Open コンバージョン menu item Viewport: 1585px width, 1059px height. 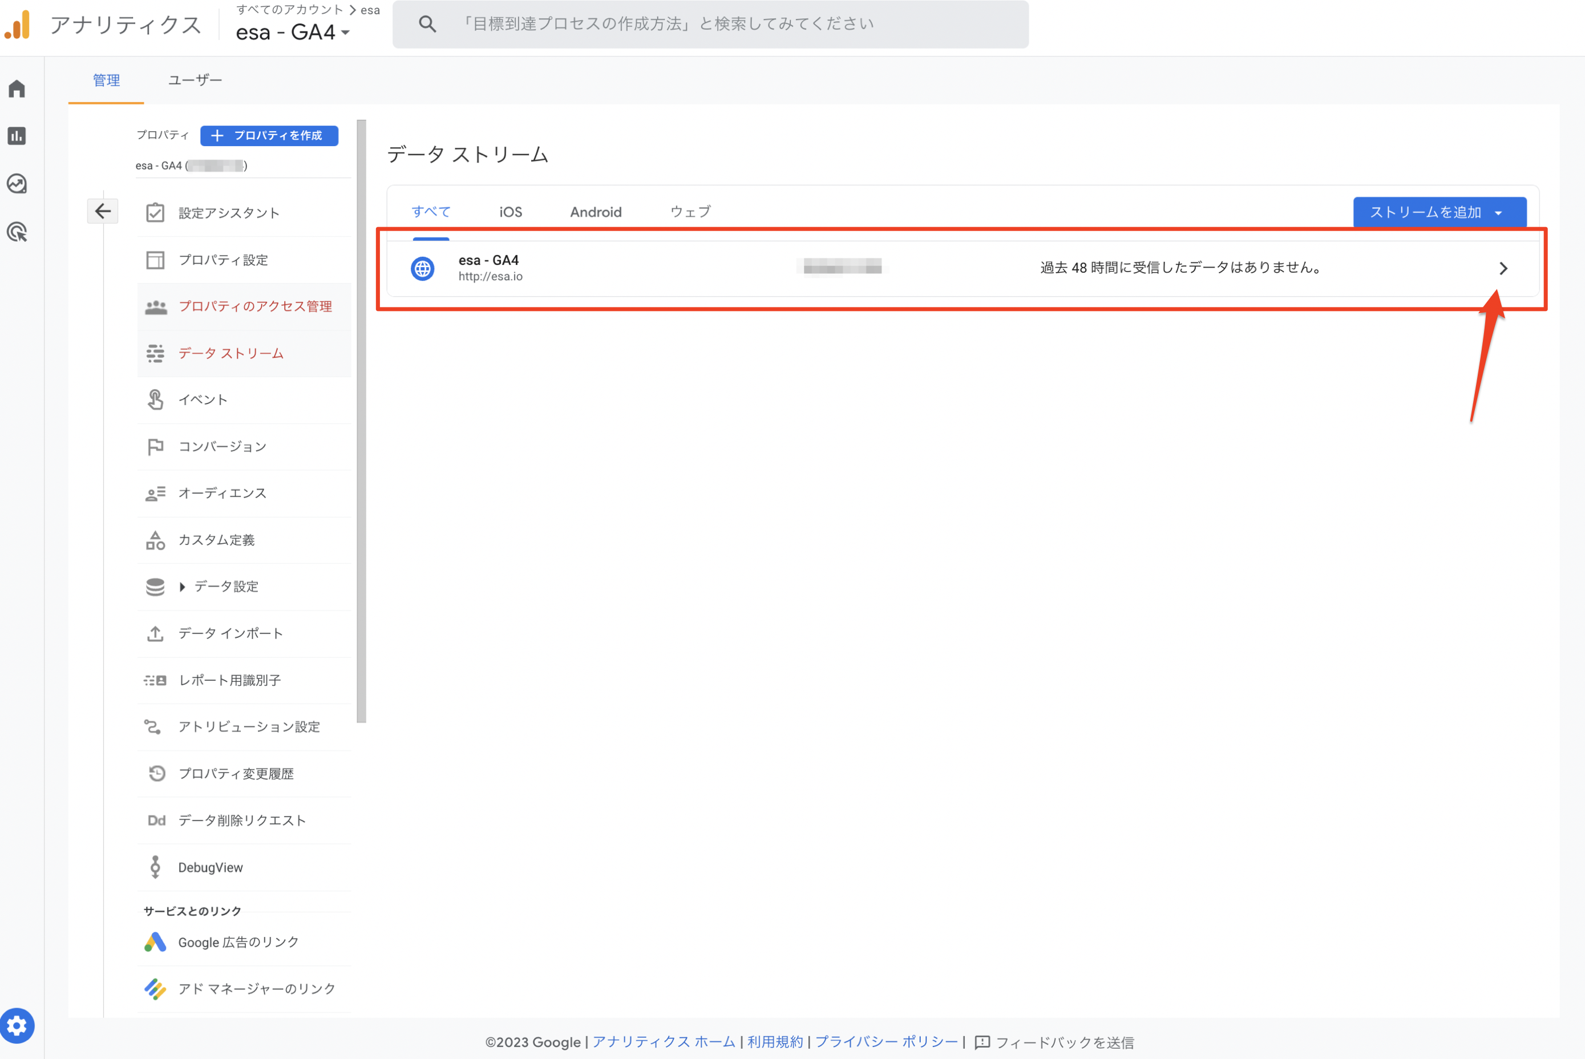pos(244,446)
